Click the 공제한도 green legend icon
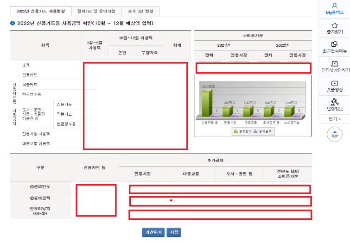This screenshot has height=242, width=350. 235,131
